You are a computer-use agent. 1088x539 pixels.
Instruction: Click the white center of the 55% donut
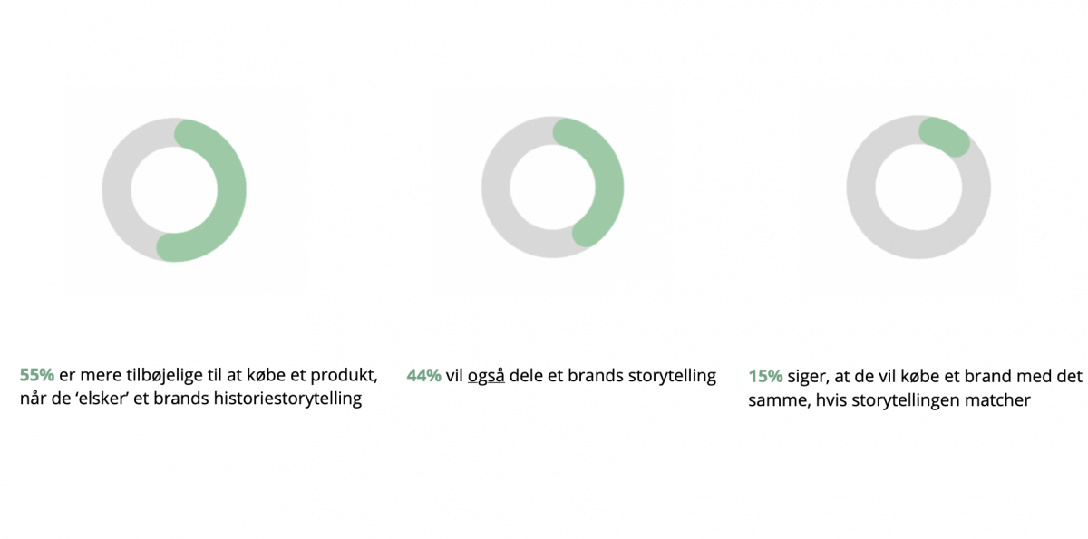tap(174, 190)
